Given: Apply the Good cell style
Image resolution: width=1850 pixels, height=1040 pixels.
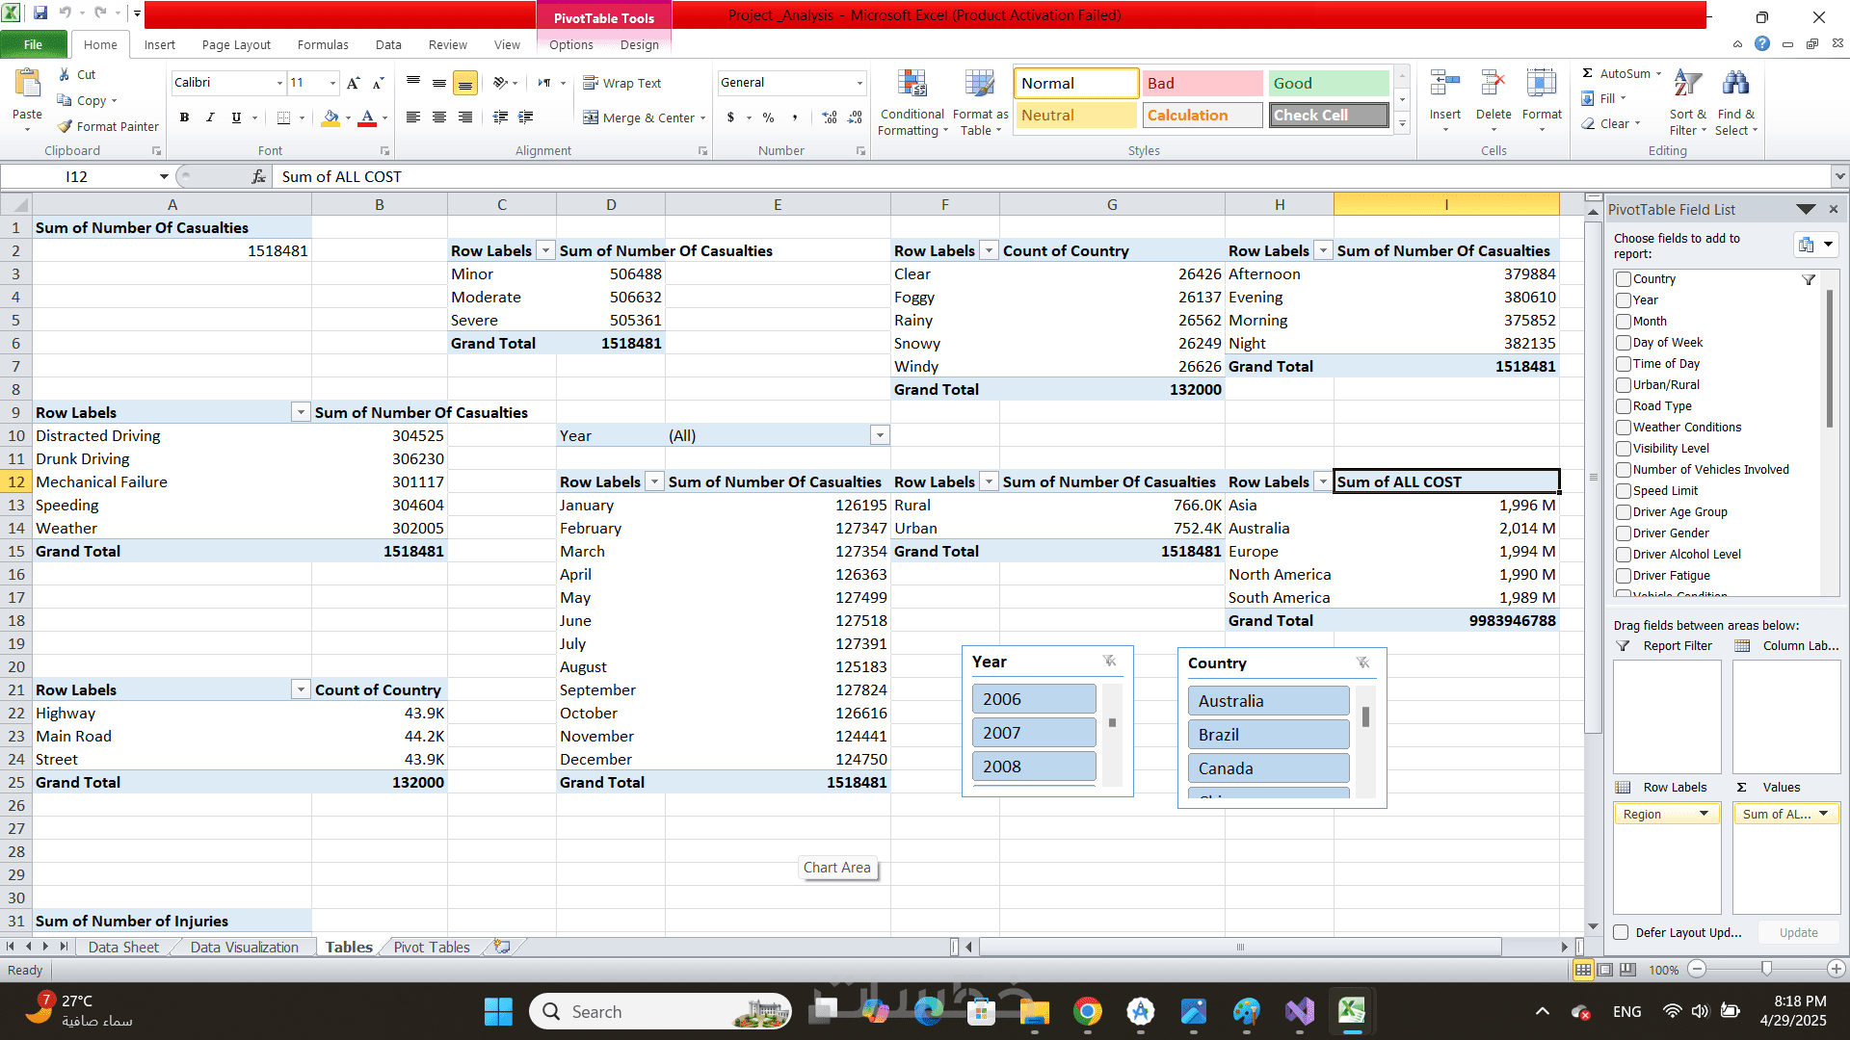Looking at the screenshot, I should (1327, 84).
